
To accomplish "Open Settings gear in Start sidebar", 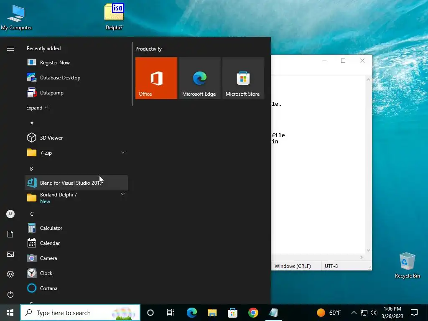I will point(10,274).
